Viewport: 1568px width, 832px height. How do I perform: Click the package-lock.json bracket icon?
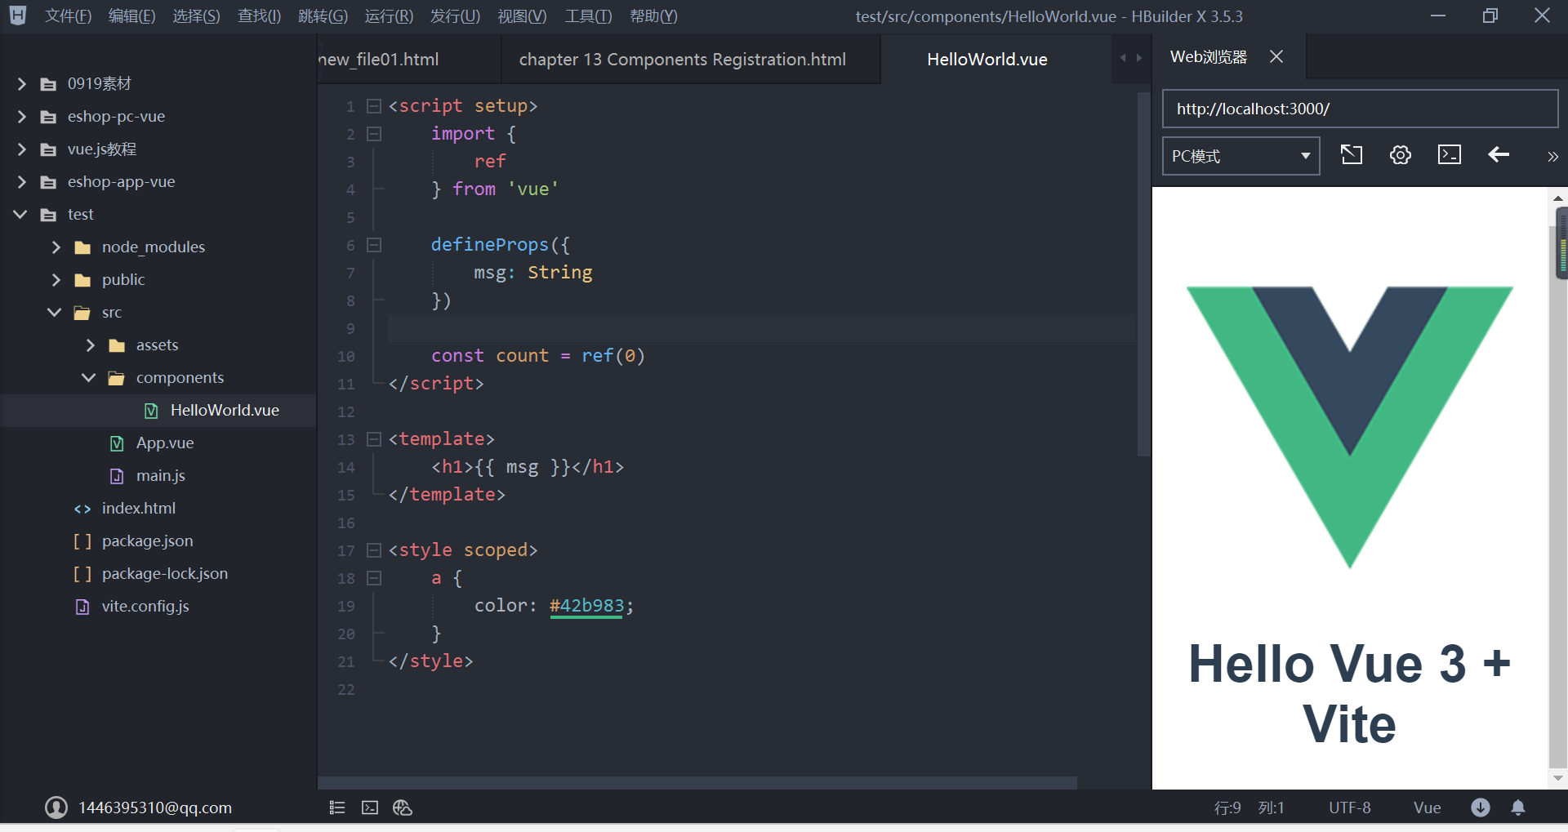[82, 574]
